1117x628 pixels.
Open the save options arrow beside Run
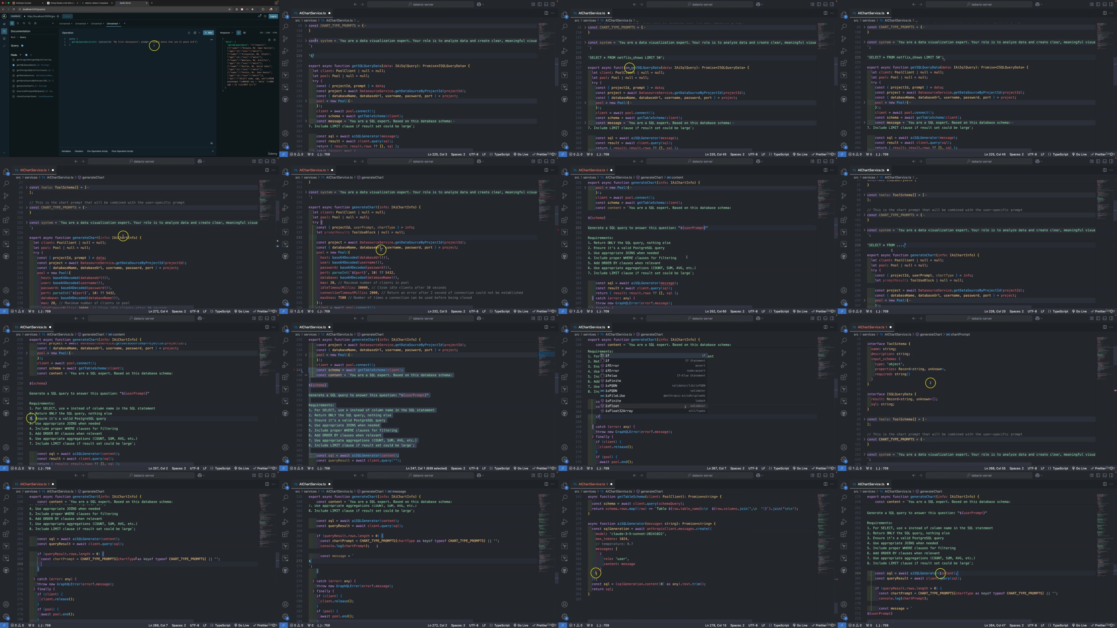click(x=200, y=33)
